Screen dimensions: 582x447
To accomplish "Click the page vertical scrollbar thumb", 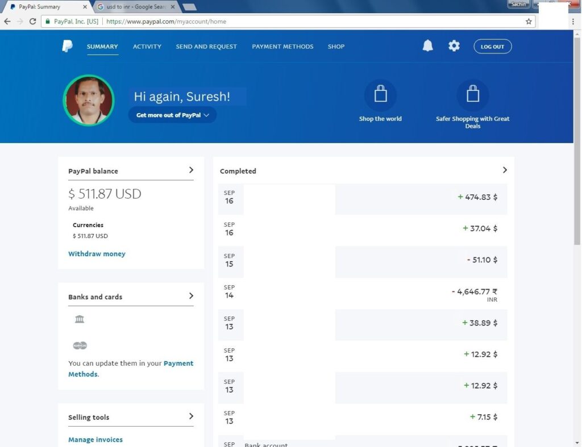I will tap(577, 141).
